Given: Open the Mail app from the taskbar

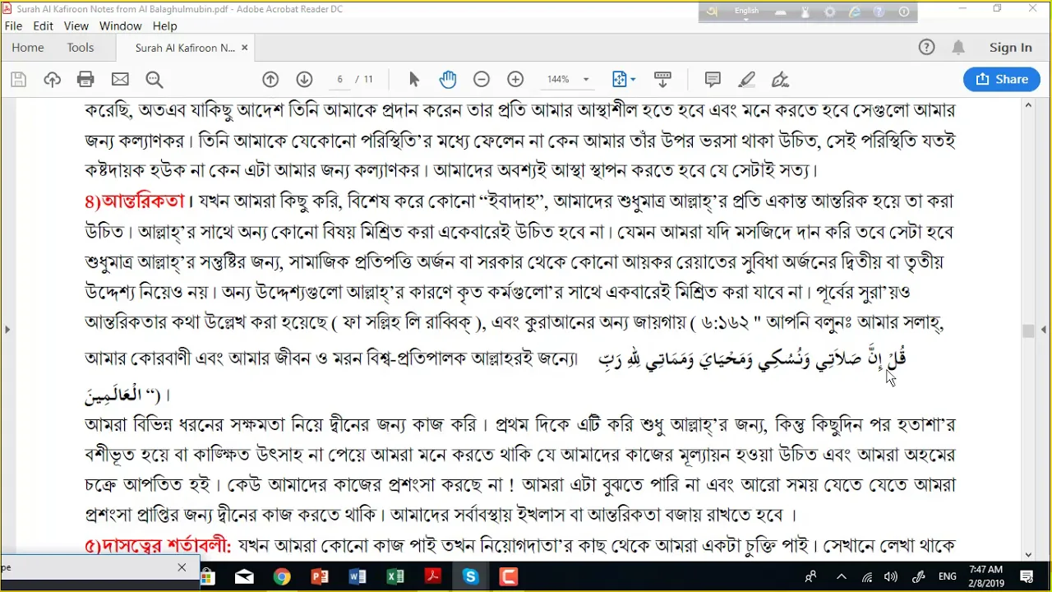Looking at the screenshot, I should pos(244,577).
